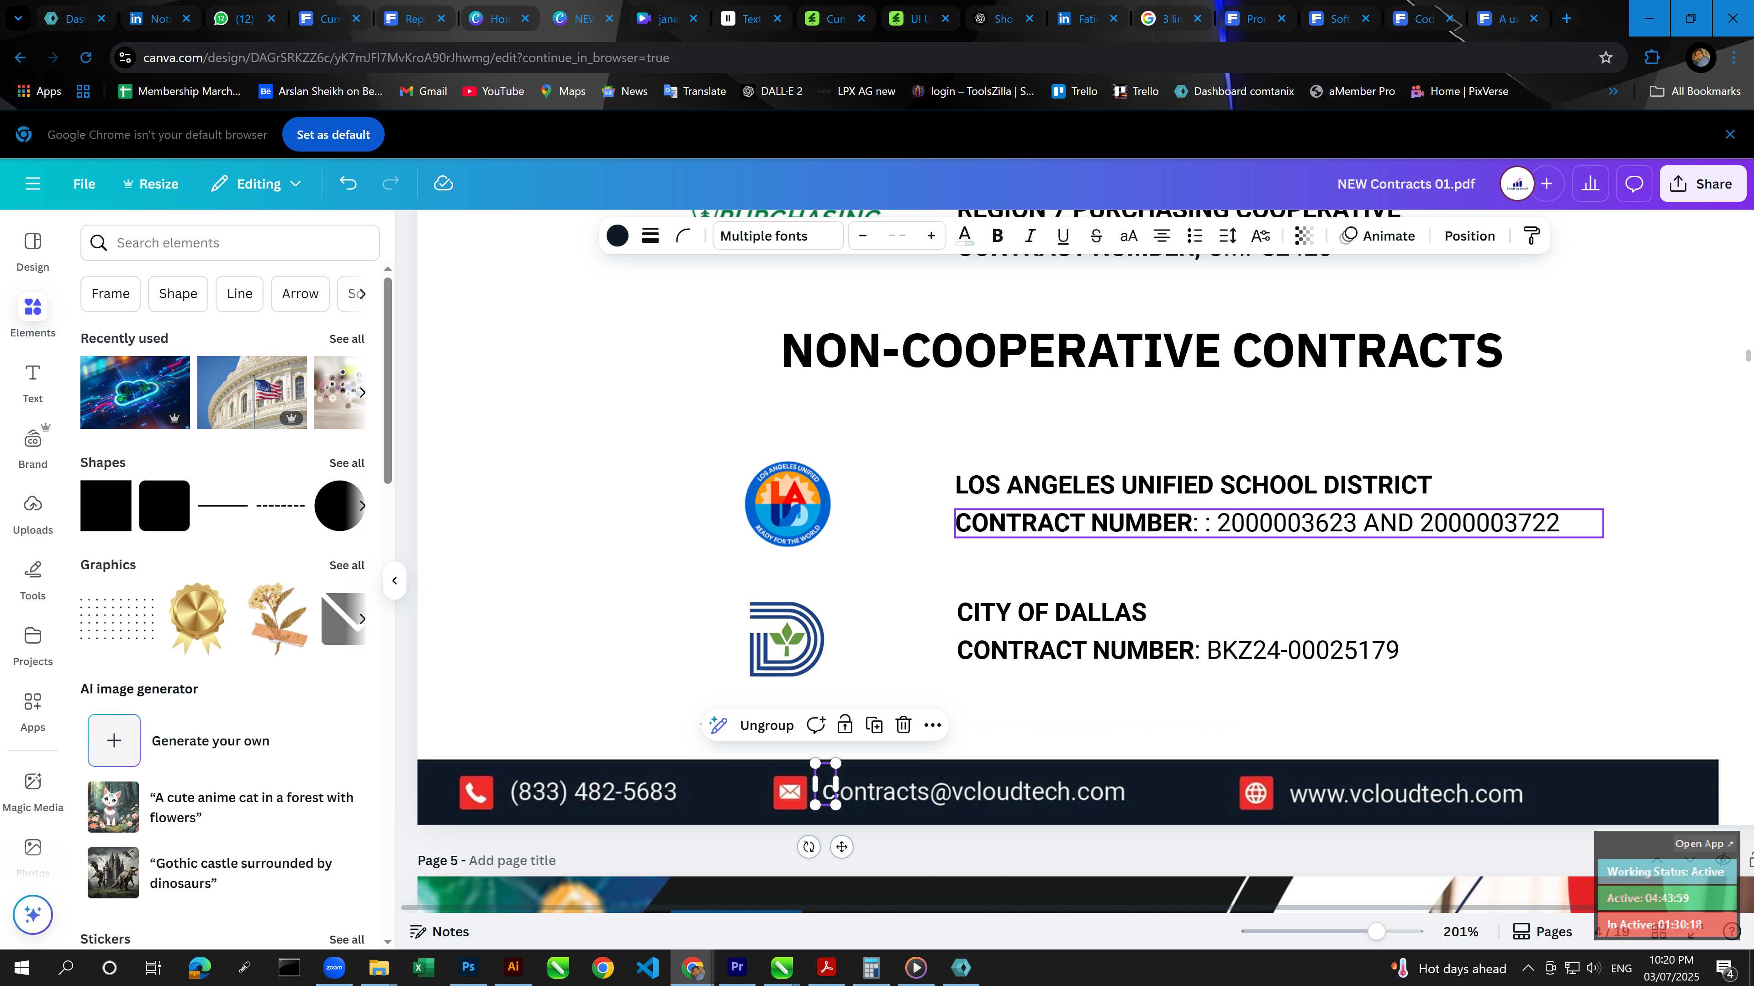Viewport: 1754px width, 986px height.
Task: Open the Magic Media panel
Action: coord(33,792)
